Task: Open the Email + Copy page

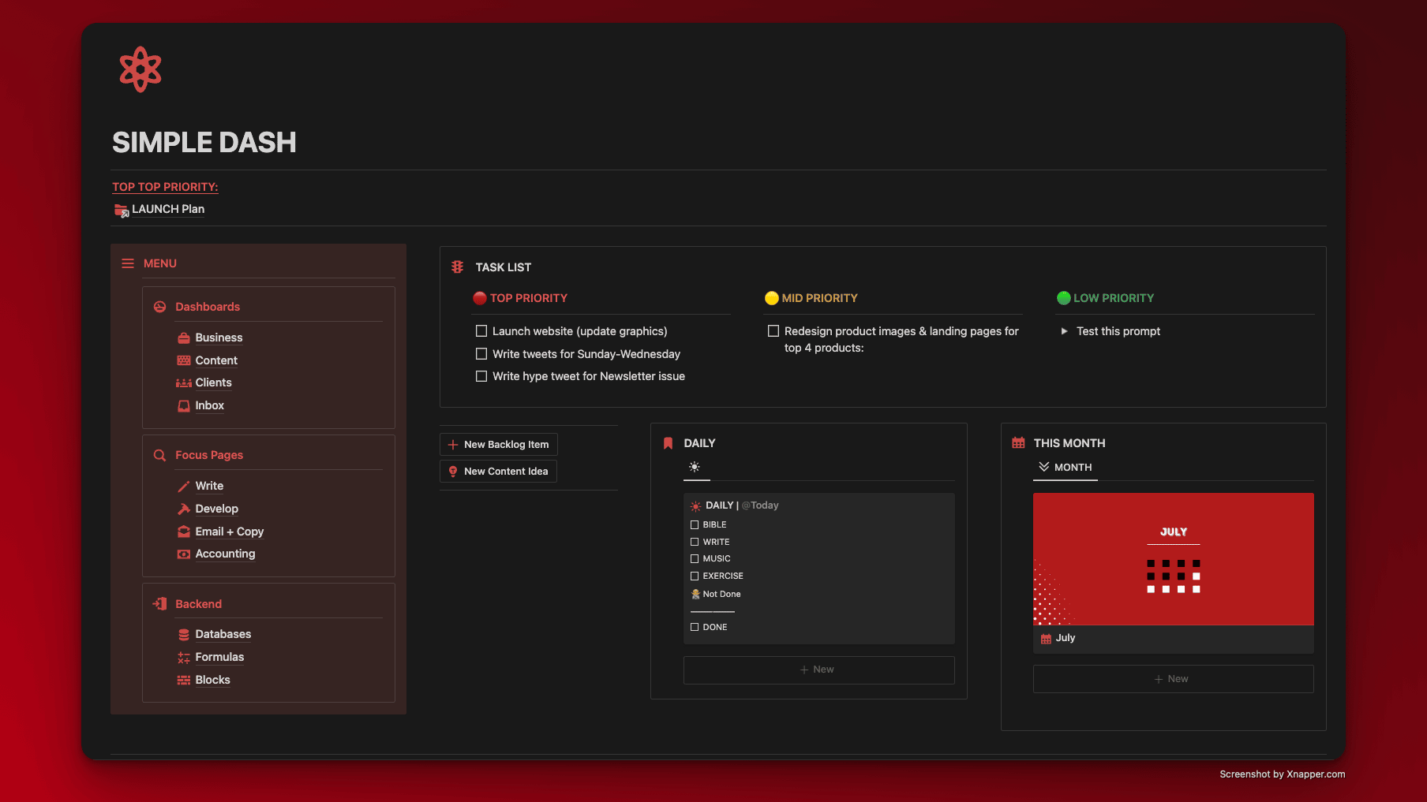Action: pyautogui.click(x=229, y=532)
